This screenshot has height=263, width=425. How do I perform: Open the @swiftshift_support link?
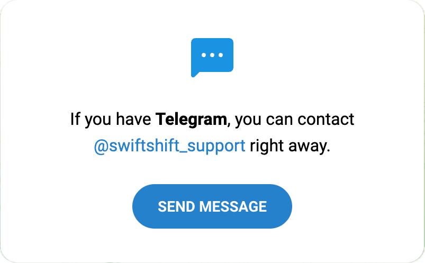(170, 146)
